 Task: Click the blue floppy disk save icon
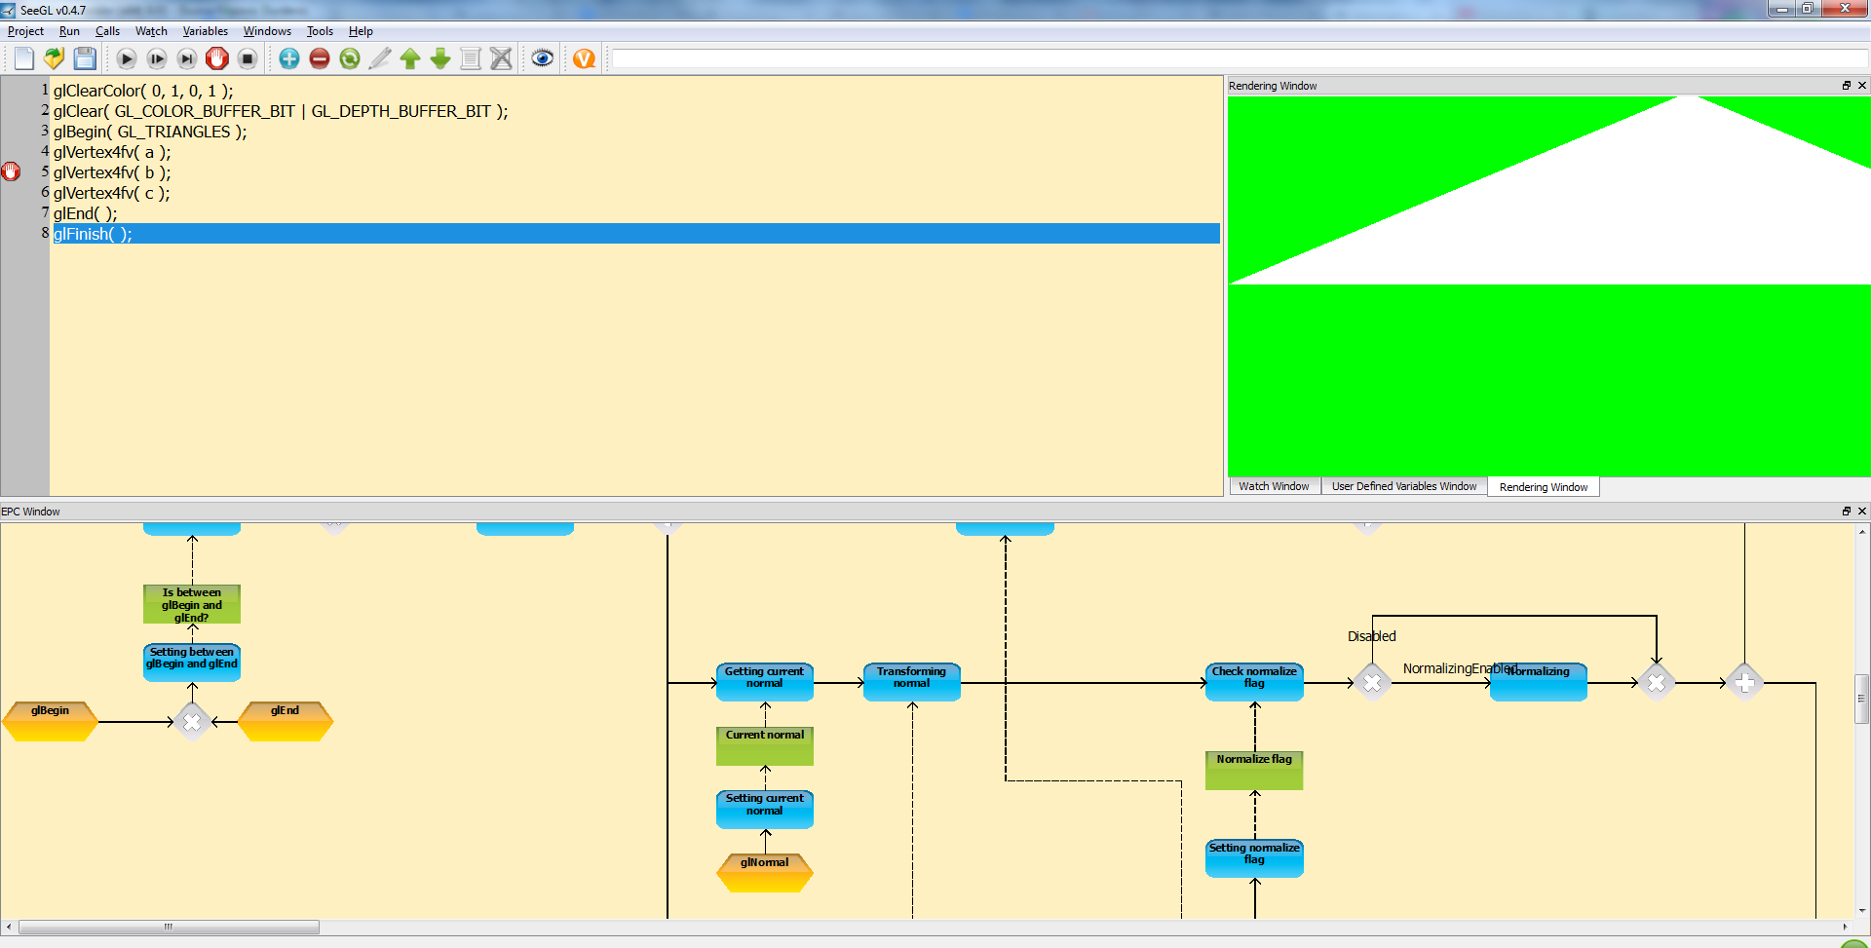[x=85, y=58]
